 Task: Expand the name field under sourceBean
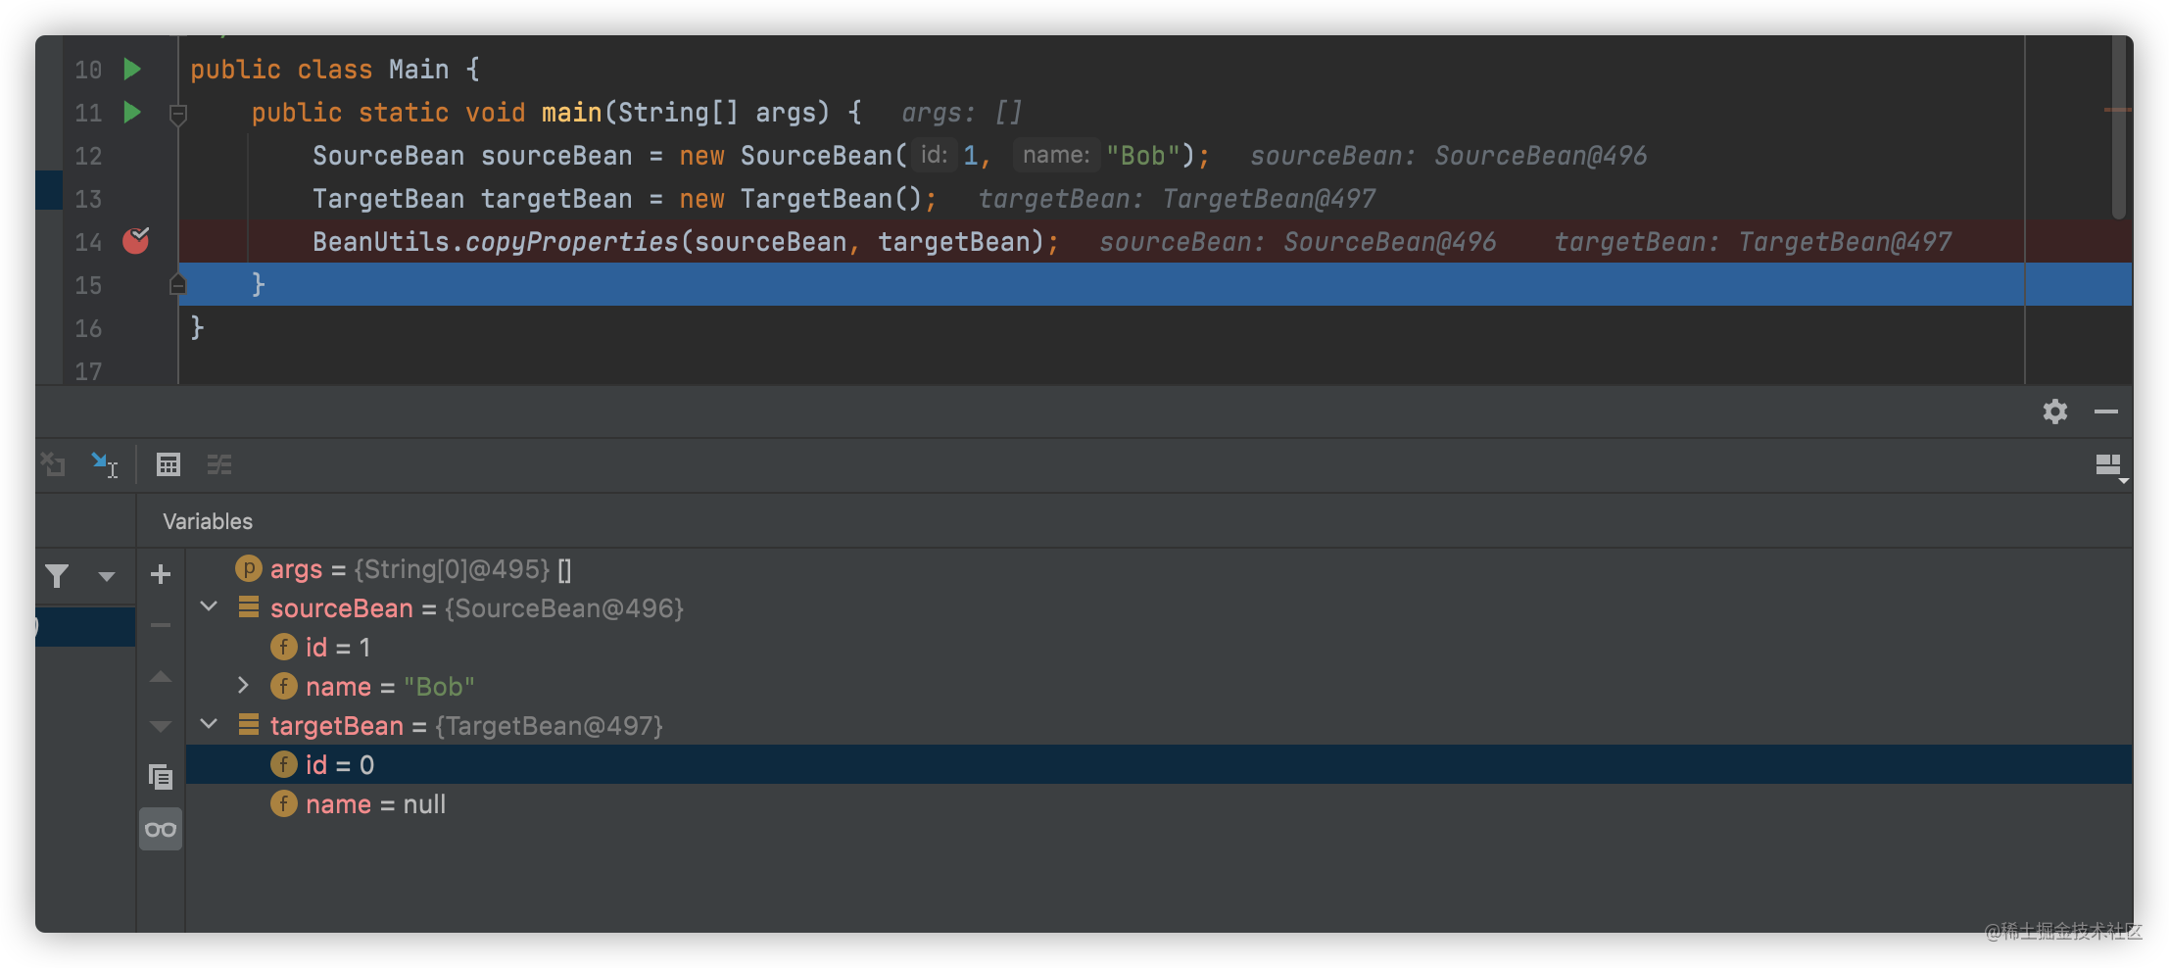(243, 686)
